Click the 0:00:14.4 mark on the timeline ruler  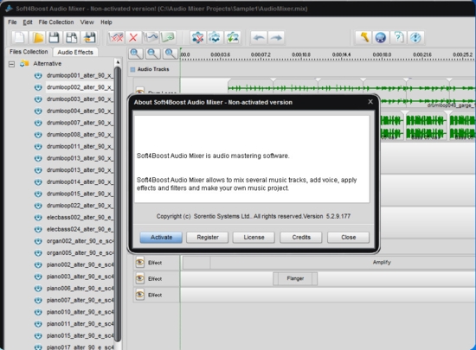pos(341,54)
